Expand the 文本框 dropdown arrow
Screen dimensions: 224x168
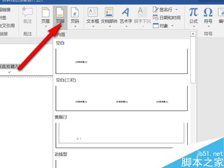point(93,26)
